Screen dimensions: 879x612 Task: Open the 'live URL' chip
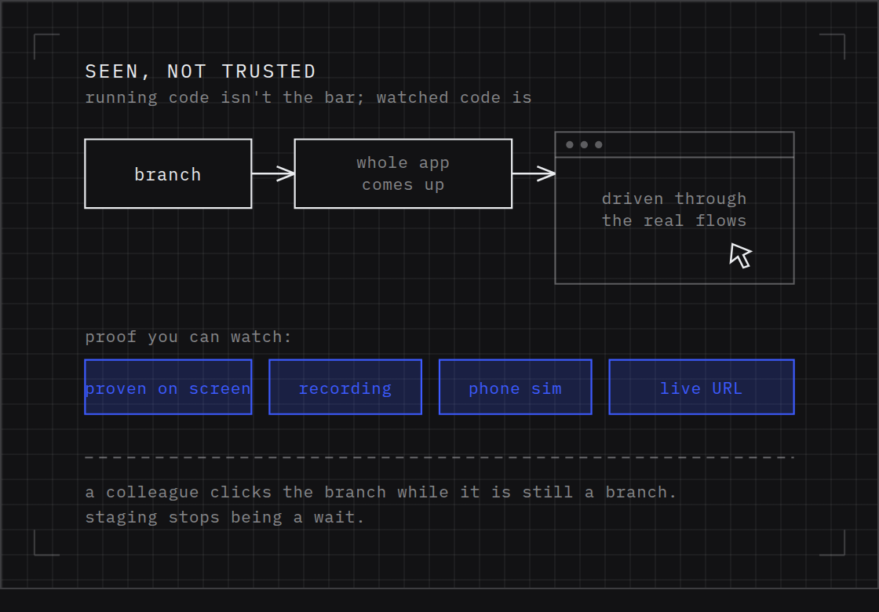tap(702, 388)
